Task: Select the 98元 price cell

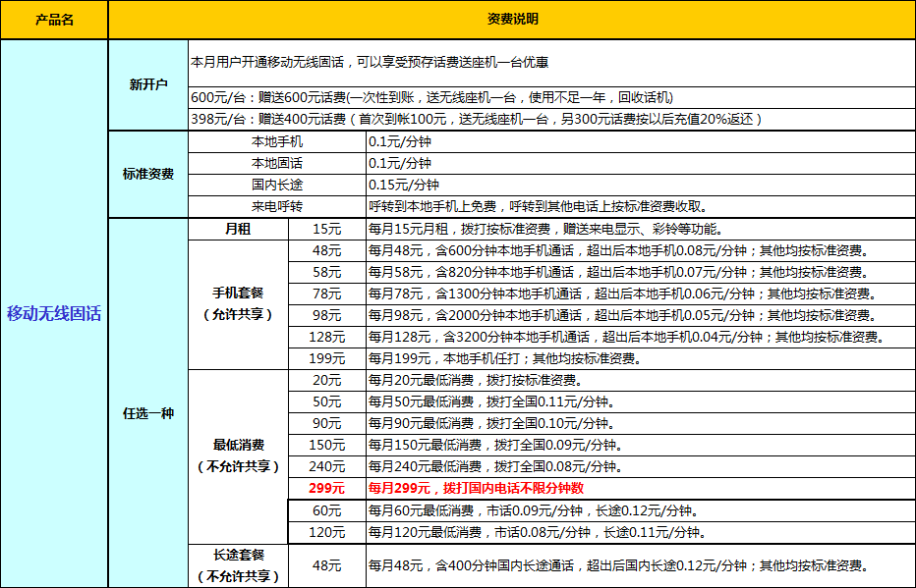Action: (x=327, y=315)
